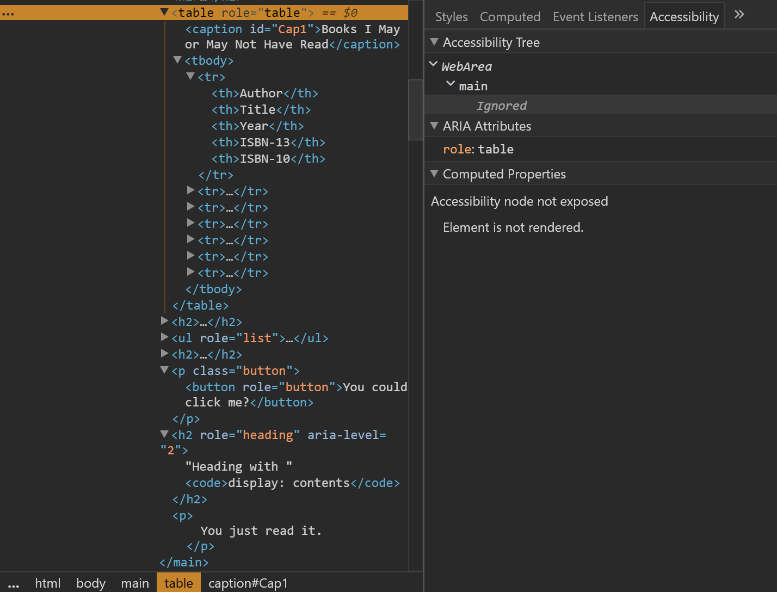This screenshot has height=592, width=777.
Task: Select the th Year element
Action: tap(258, 126)
